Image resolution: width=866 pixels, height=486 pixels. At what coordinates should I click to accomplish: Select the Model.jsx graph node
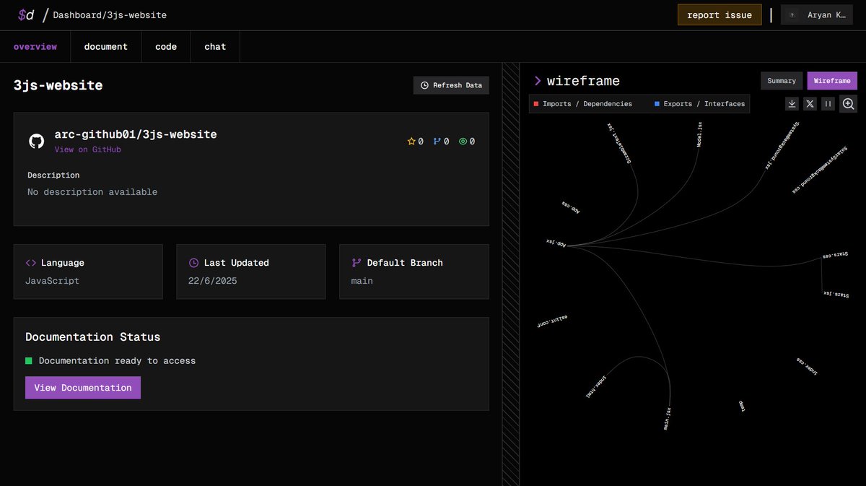click(699, 134)
